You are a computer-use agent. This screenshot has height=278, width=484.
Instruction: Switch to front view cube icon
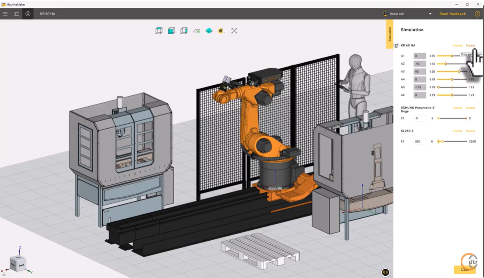coord(171,31)
